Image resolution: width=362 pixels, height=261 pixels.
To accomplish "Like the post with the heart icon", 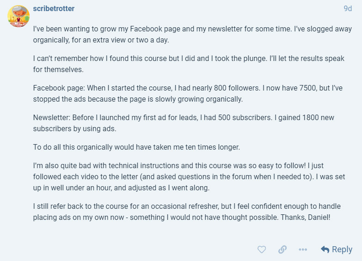I will click(262, 249).
